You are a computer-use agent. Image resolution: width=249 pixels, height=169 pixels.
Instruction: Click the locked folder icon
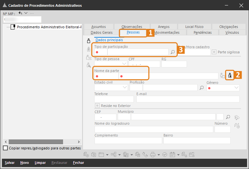(192, 155)
